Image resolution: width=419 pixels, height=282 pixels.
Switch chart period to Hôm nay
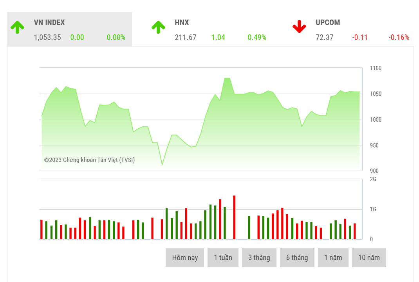coord(185,257)
